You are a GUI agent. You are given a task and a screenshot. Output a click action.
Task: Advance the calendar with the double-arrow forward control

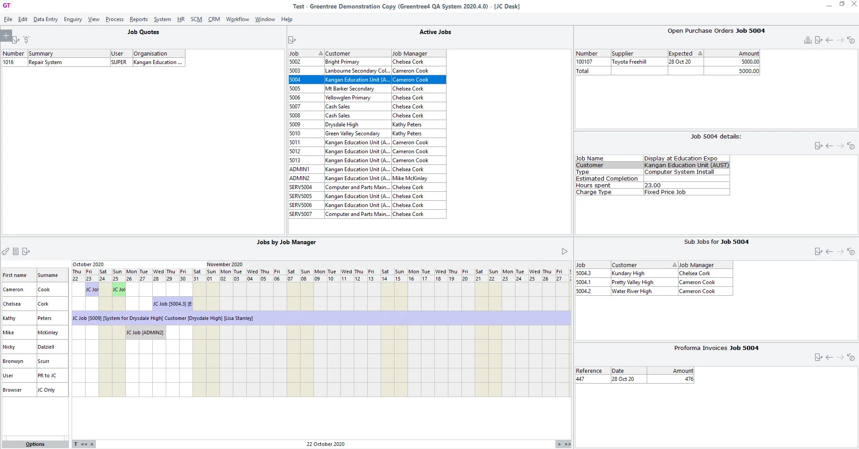pyautogui.click(x=568, y=444)
